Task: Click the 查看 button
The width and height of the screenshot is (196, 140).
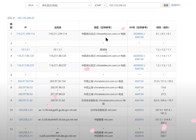Action: (166, 5)
